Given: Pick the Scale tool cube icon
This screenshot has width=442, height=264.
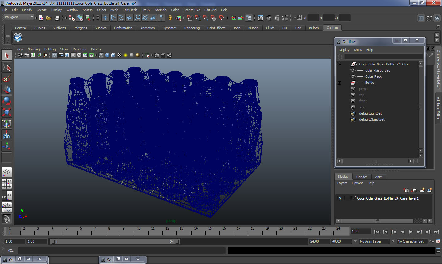Looking at the screenshot, I should tap(7, 112).
